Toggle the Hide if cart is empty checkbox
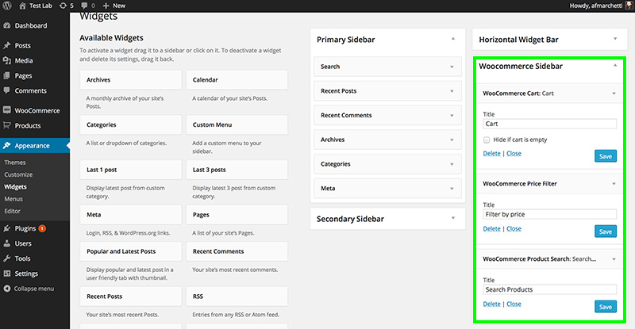 tap(487, 140)
